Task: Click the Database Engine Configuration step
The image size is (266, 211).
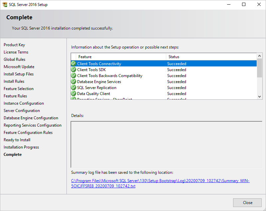Action: click(31, 118)
